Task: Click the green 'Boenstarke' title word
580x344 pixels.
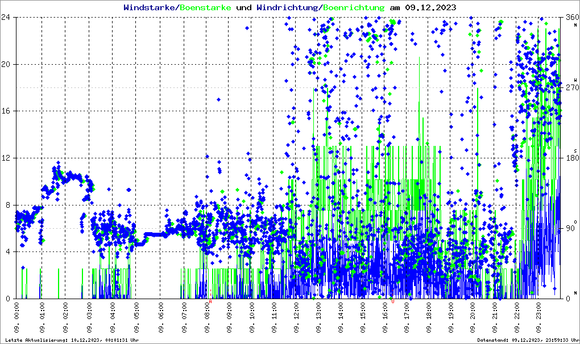Action: pyautogui.click(x=205, y=7)
